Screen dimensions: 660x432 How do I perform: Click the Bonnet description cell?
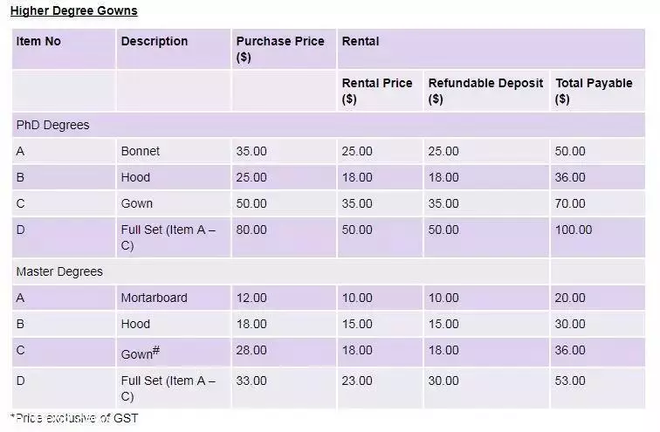174,151
